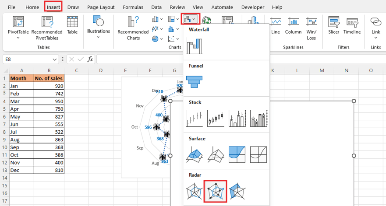Select cell containing Jan
This screenshot has height=206, width=386.
[x=21, y=86]
